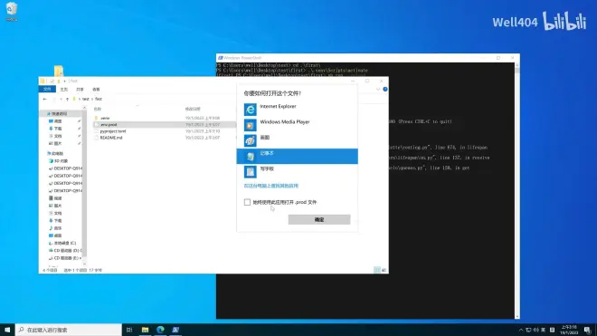Select 画图 (Paint) in the app list
This screenshot has width=597, height=336.
pyautogui.click(x=297, y=140)
